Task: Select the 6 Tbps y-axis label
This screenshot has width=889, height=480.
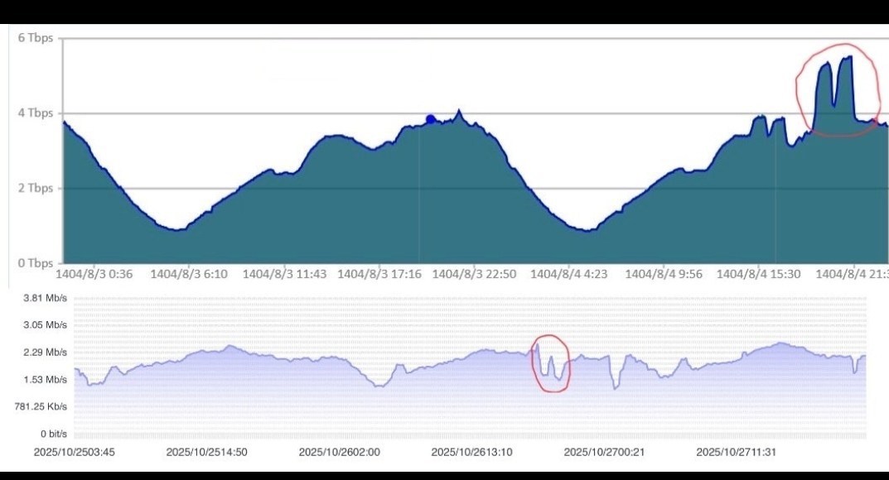Action: (x=36, y=38)
